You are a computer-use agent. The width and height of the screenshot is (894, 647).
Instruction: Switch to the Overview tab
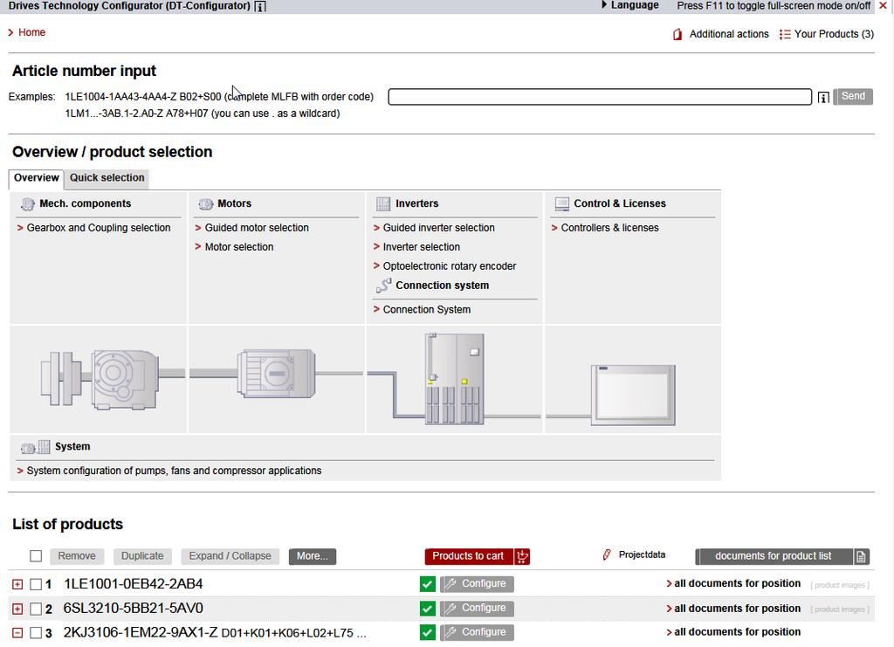(x=36, y=178)
